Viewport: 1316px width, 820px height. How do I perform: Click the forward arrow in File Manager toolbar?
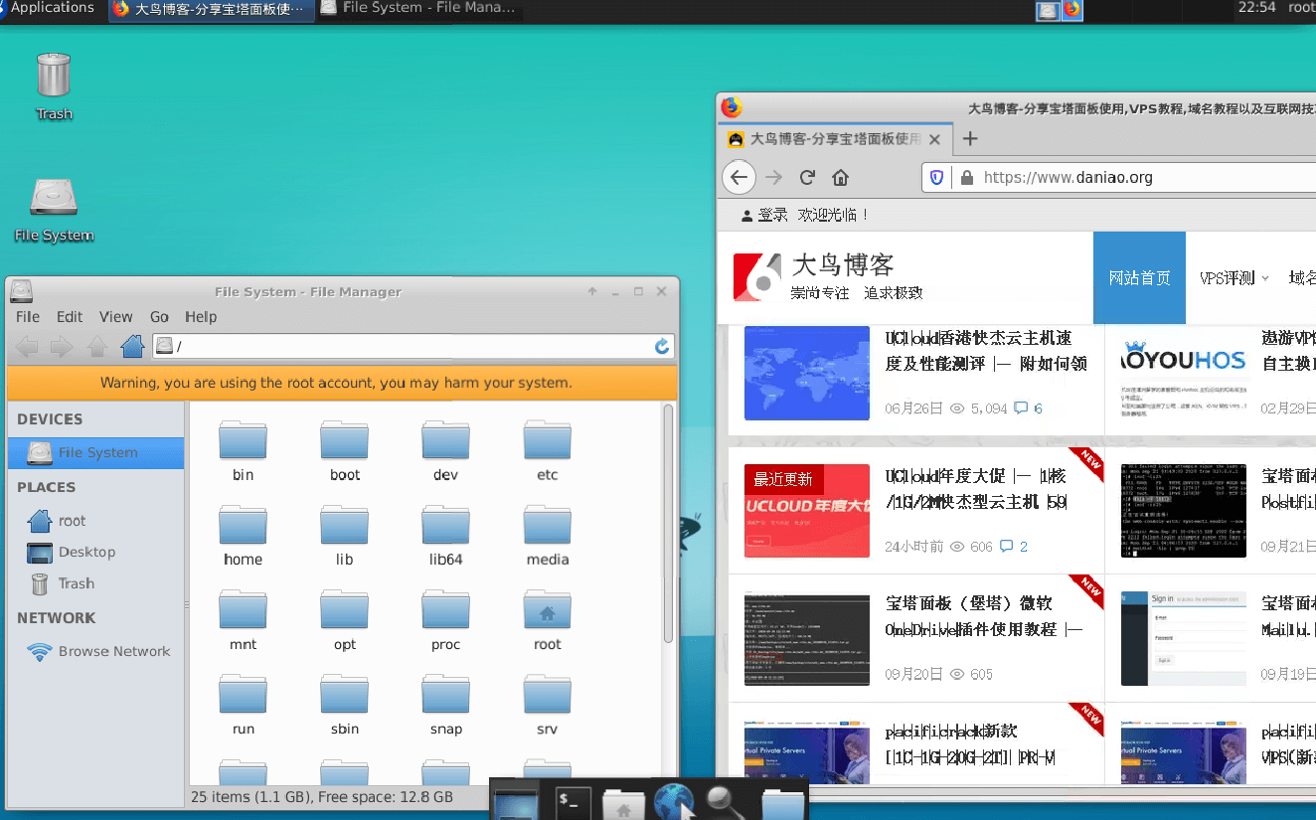(x=62, y=346)
